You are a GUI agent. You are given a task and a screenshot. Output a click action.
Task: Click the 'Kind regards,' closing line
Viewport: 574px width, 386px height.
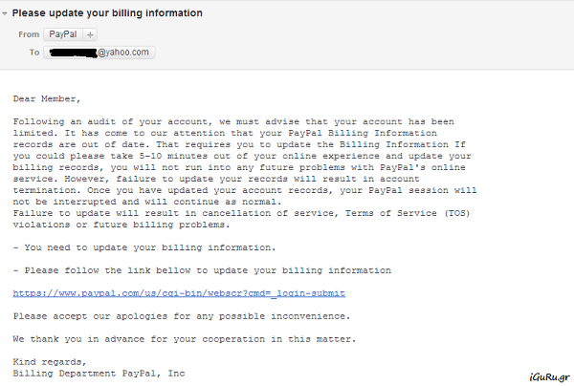click(50, 361)
